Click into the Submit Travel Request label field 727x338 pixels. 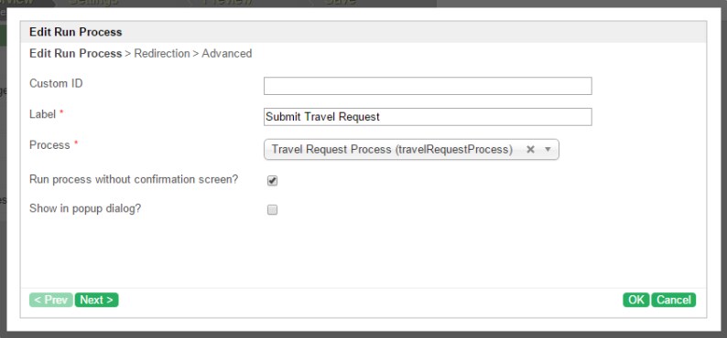pos(428,117)
